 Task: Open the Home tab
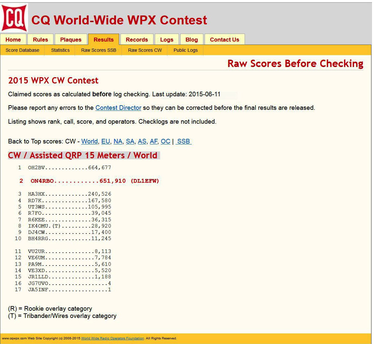click(x=13, y=40)
